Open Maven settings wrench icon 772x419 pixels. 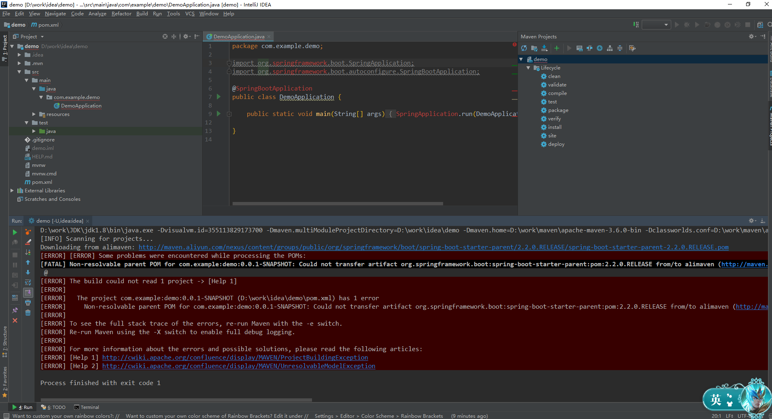pos(632,48)
